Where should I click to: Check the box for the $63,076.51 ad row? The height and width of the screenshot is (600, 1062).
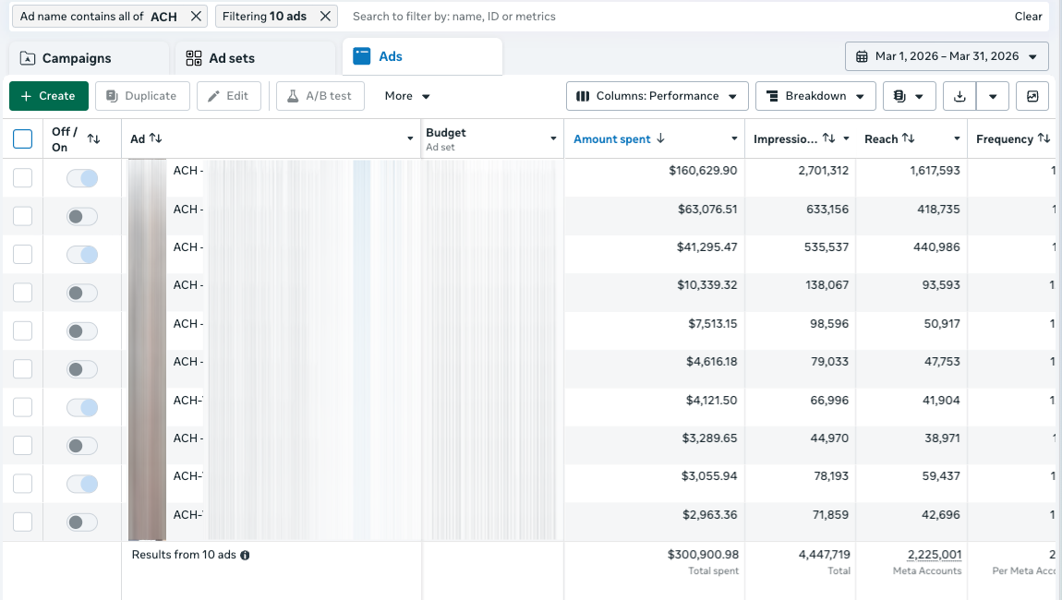coord(22,216)
